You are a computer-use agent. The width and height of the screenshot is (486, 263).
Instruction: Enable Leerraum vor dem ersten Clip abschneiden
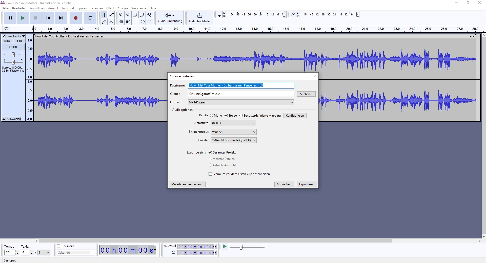pos(210,174)
